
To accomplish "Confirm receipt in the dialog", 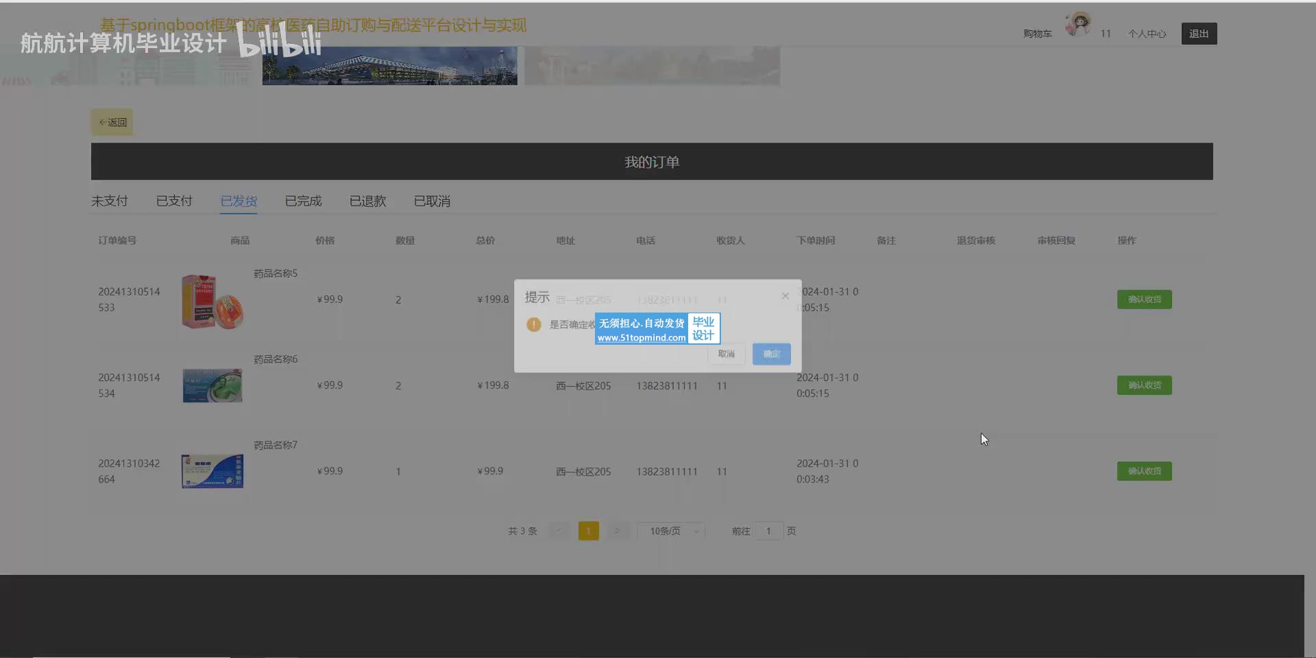I will (x=771, y=354).
